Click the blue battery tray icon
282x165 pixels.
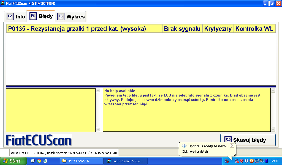point(267,161)
